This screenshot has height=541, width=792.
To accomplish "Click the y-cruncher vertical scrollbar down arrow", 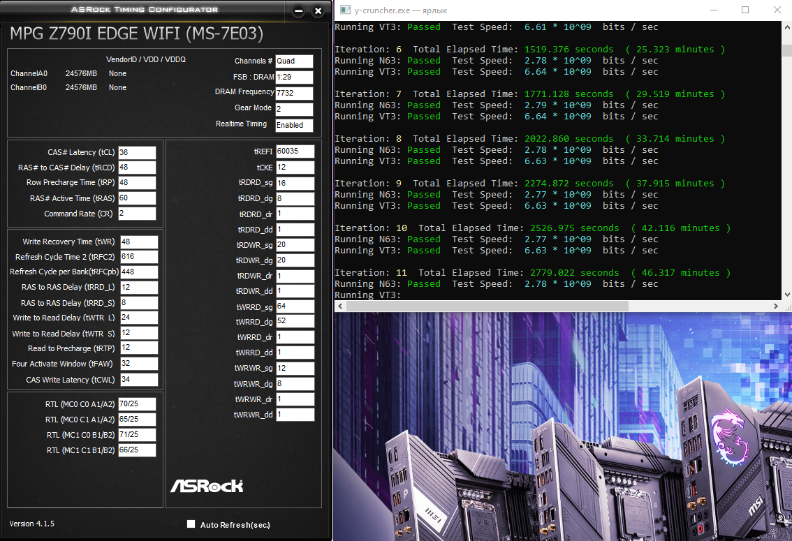I will tap(787, 294).
